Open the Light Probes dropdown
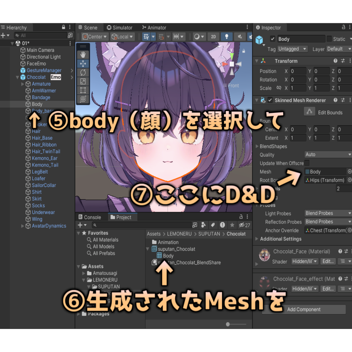 pos(328,213)
